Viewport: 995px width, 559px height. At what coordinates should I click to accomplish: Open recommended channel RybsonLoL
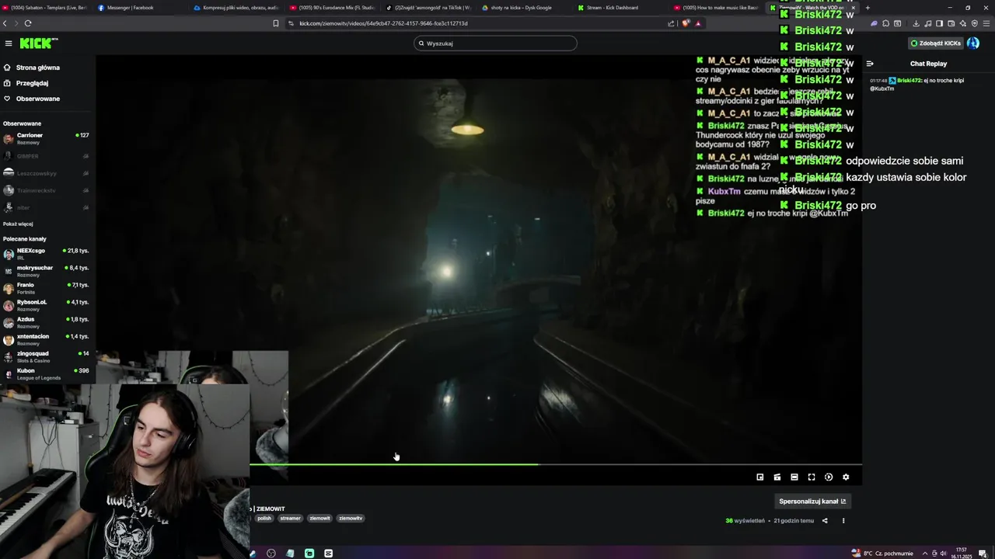click(x=47, y=305)
